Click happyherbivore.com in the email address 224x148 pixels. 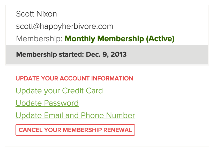(x=87, y=26)
